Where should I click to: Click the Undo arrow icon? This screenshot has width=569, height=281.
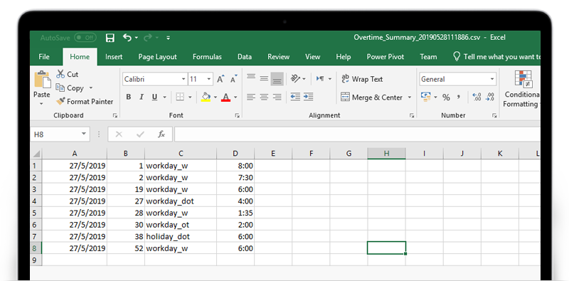click(x=127, y=38)
